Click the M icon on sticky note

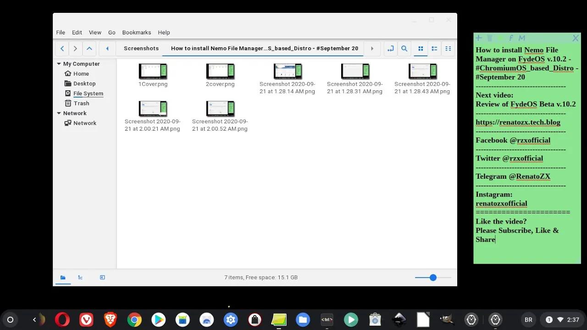point(522,38)
